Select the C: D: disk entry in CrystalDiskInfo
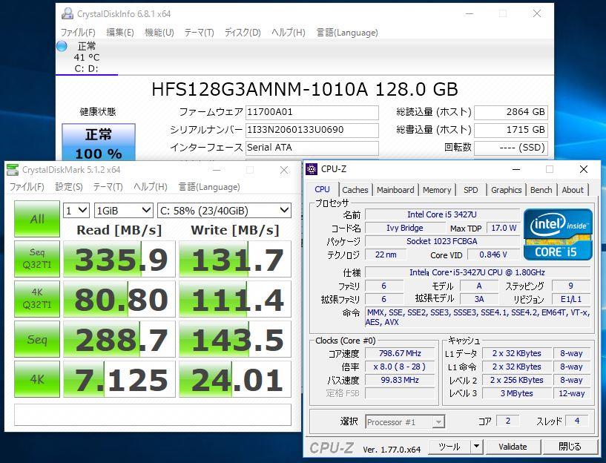 click(x=87, y=57)
